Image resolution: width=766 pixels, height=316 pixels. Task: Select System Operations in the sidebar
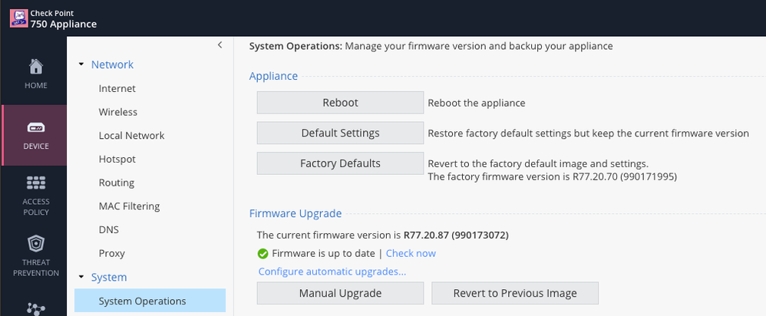pyautogui.click(x=150, y=301)
